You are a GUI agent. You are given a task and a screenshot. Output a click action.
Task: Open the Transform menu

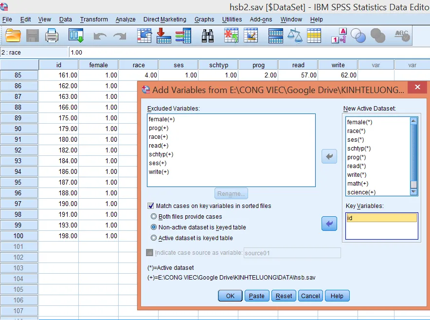(94, 19)
